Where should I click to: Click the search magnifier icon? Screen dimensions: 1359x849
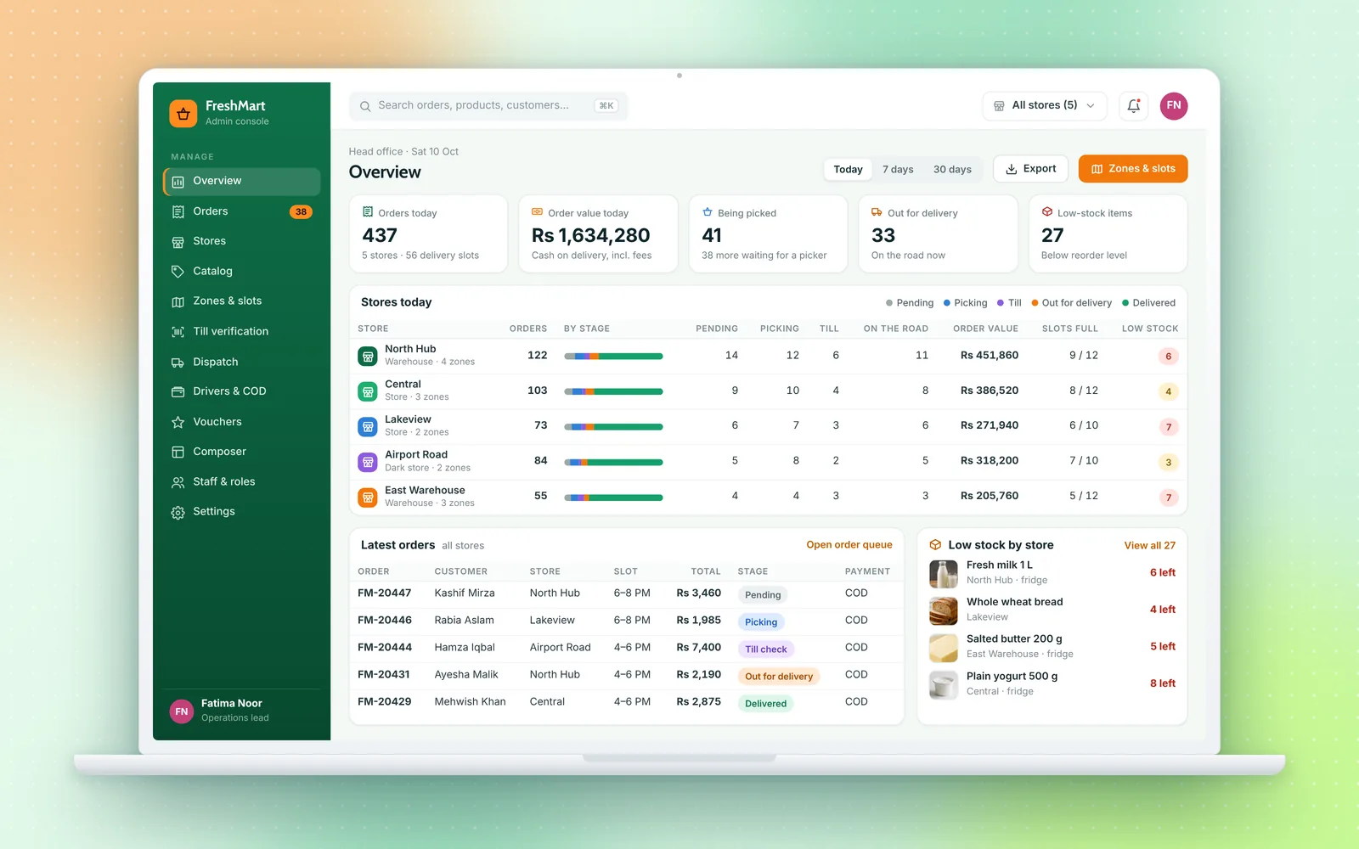pos(365,106)
